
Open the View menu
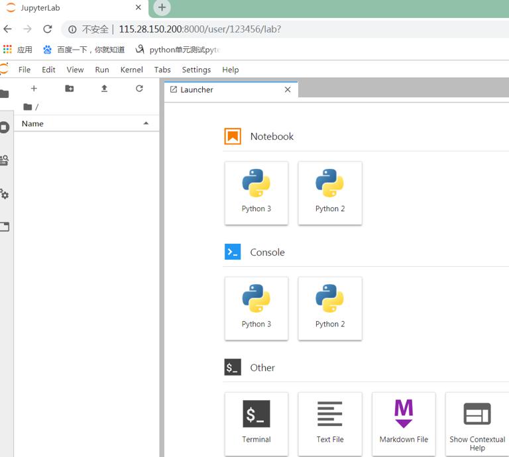[75, 70]
